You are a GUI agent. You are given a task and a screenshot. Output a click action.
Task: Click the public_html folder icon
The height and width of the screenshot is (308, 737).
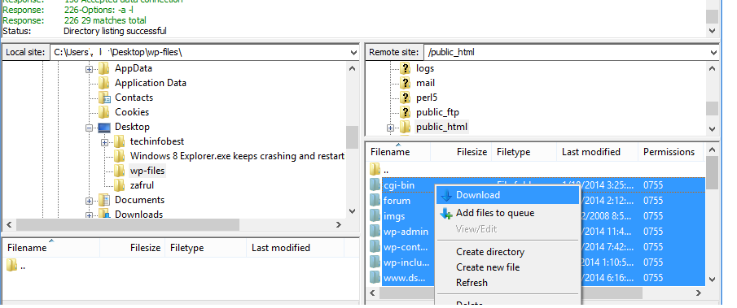coord(406,127)
